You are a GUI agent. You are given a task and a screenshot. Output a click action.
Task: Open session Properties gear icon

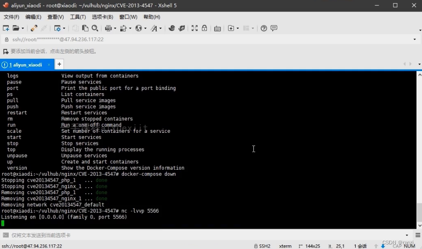57,28
